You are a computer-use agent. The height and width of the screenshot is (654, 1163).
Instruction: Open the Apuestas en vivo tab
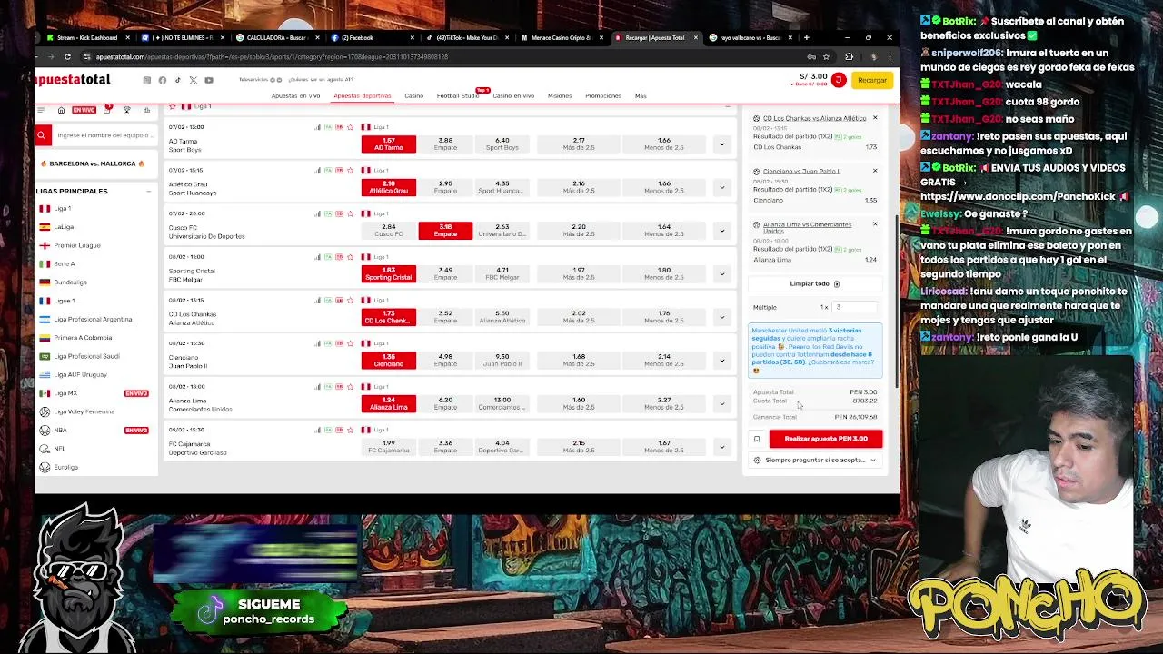coord(295,95)
